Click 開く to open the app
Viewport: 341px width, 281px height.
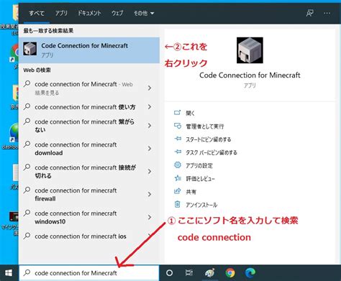pyautogui.click(x=190, y=113)
